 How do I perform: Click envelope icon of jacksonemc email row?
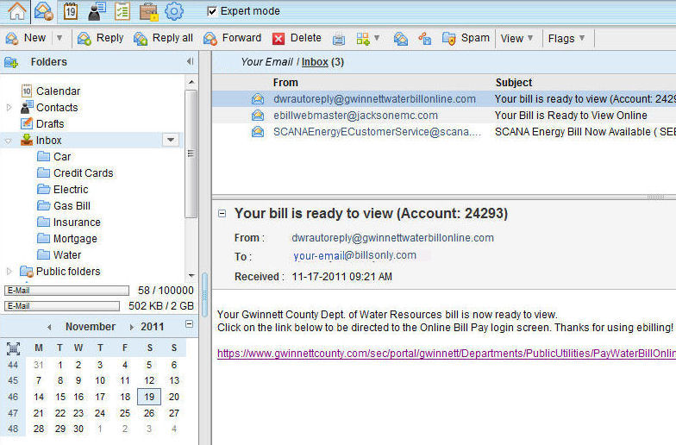pos(258,116)
